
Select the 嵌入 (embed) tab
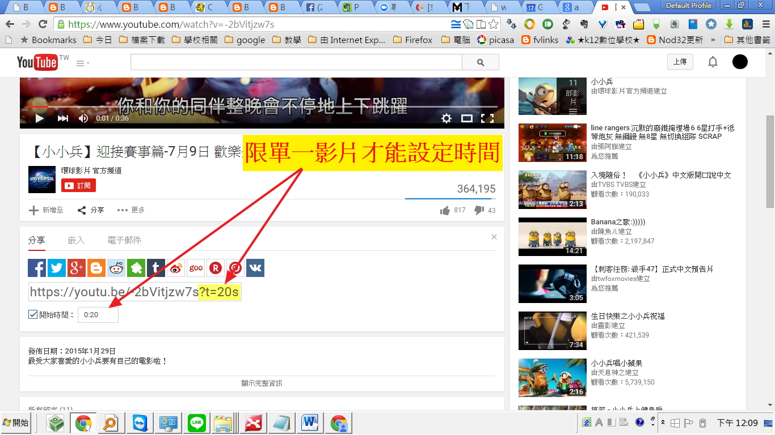pos(76,240)
